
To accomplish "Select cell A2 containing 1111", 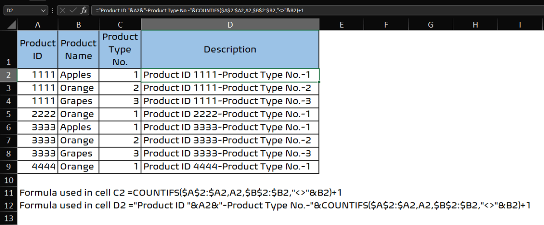I will tap(38, 75).
